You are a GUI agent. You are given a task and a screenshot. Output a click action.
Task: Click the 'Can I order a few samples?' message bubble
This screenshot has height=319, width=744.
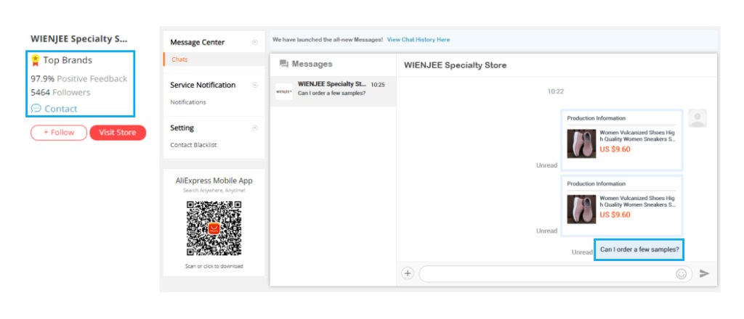pyautogui.click(x=639, y=249)
